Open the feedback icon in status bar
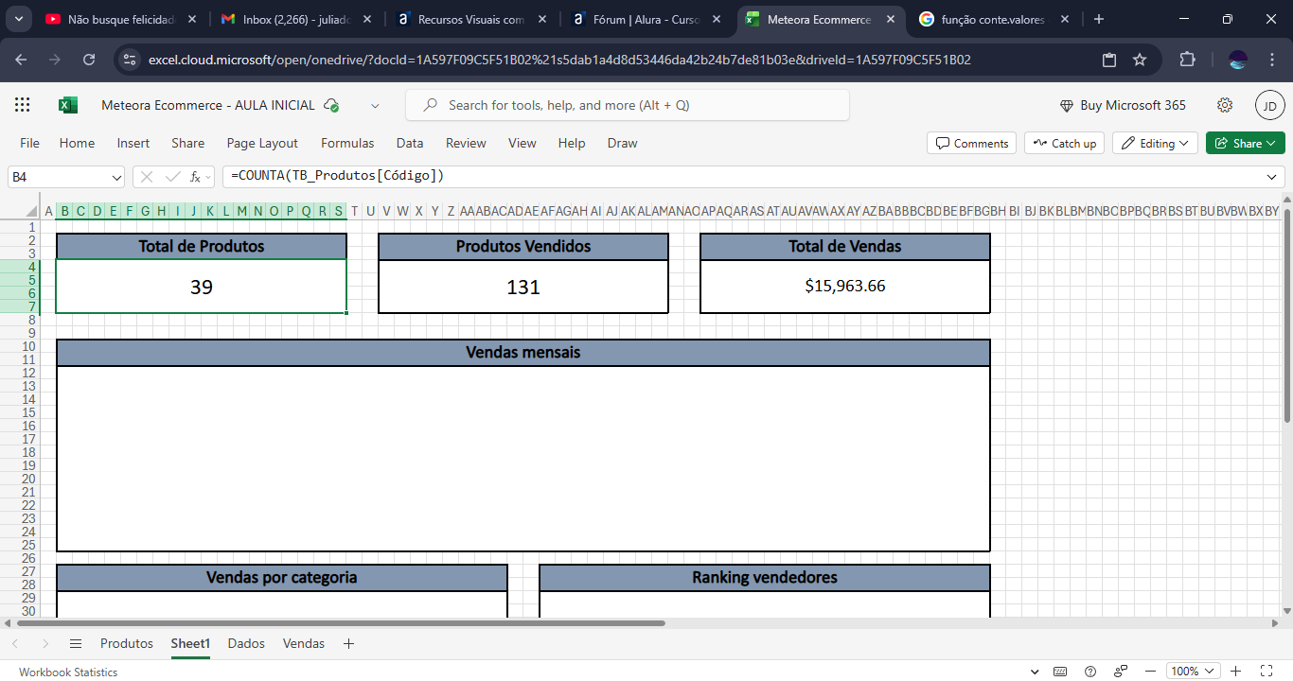 pos(1120,672)
